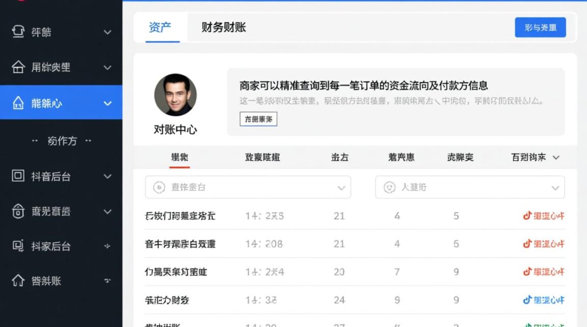
Task: Open 抖音后台 via its square sidebar icon
Action: click(x=18, y=177)
